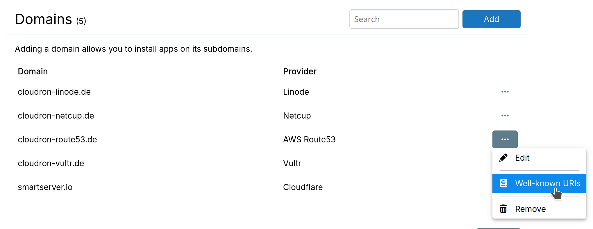The image size is (593, 229).
Task: Click the AWS Route53 provider cell
Action: coord(309,139)
